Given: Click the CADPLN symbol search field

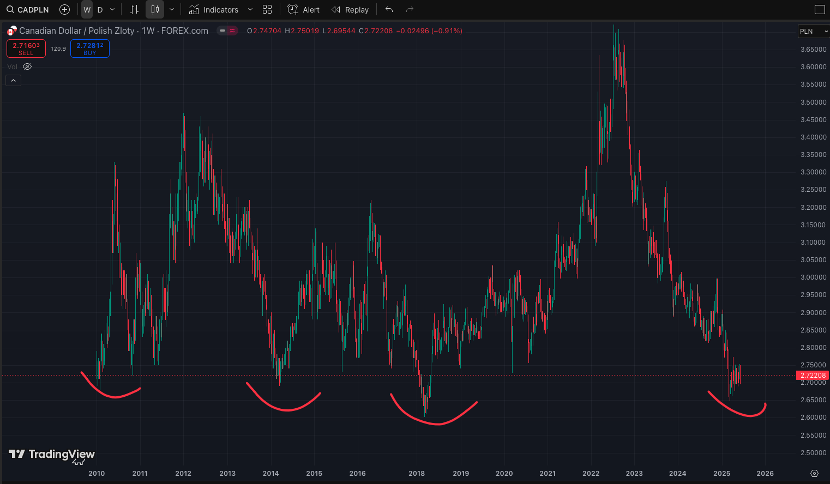Looking at the screenshot, I should [x=28, y=9].
